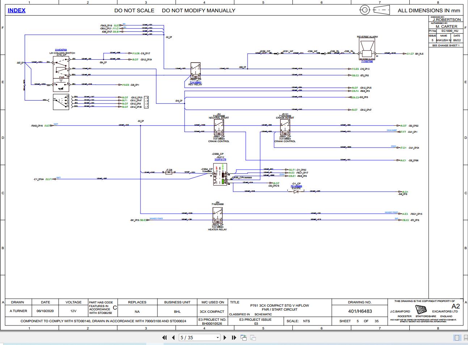This screenshot has width=468, height=345.
Task: Follow cross-reference /9.E7
Action: pos(354,110)
